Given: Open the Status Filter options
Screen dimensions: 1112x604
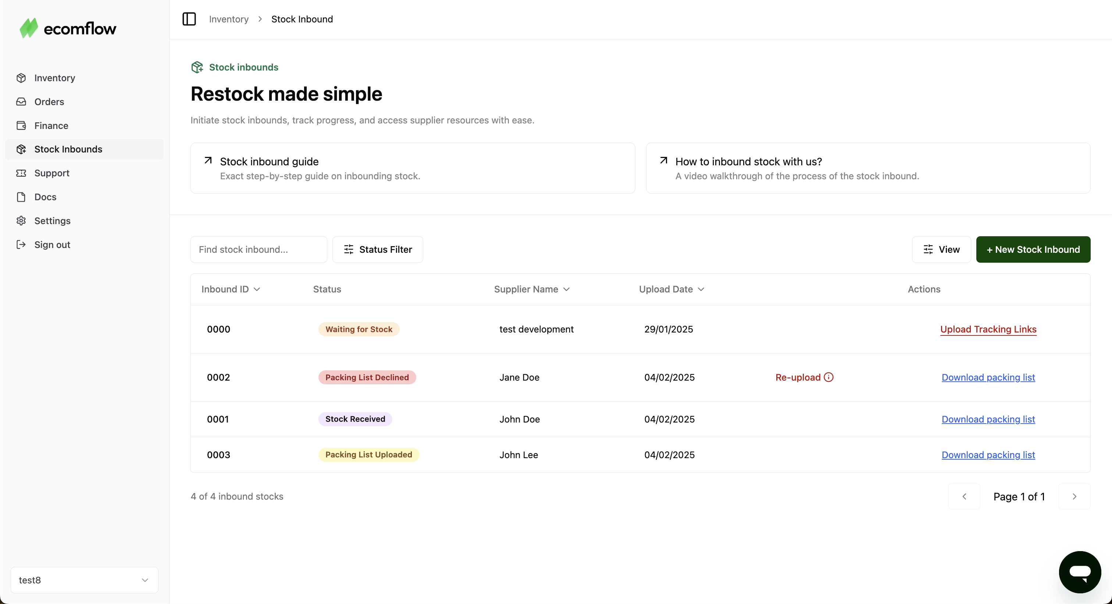Looking at the screenshot, I should 378,249.
